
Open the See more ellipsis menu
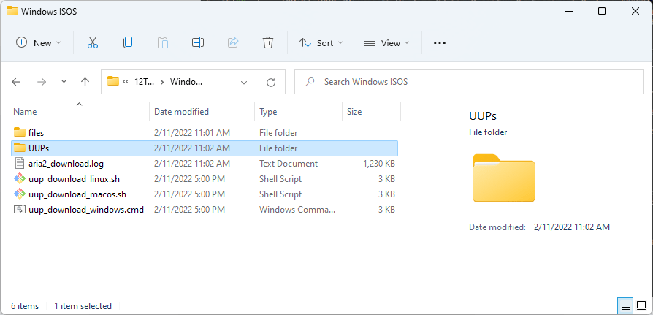tap(439, 43)
